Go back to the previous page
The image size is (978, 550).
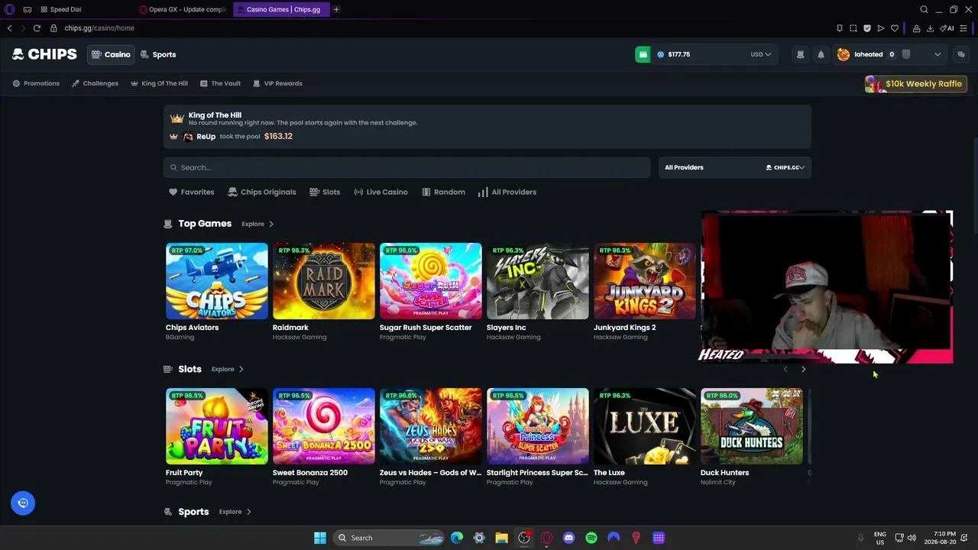tap(9, 28)
